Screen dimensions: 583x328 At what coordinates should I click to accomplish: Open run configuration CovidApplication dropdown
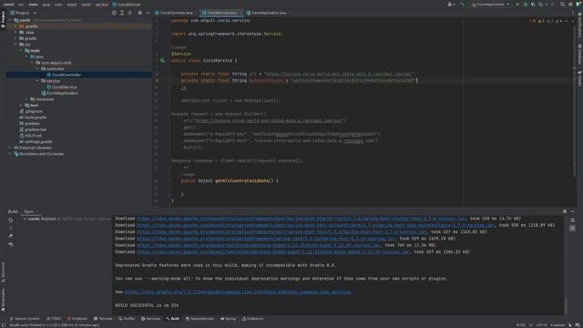point(490,5)
